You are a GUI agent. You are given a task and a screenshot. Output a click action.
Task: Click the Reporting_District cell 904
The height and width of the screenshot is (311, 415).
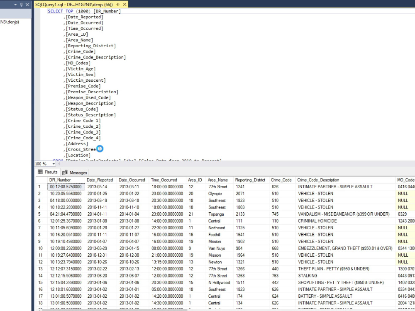pyautogui.click(x=251, y=248)
